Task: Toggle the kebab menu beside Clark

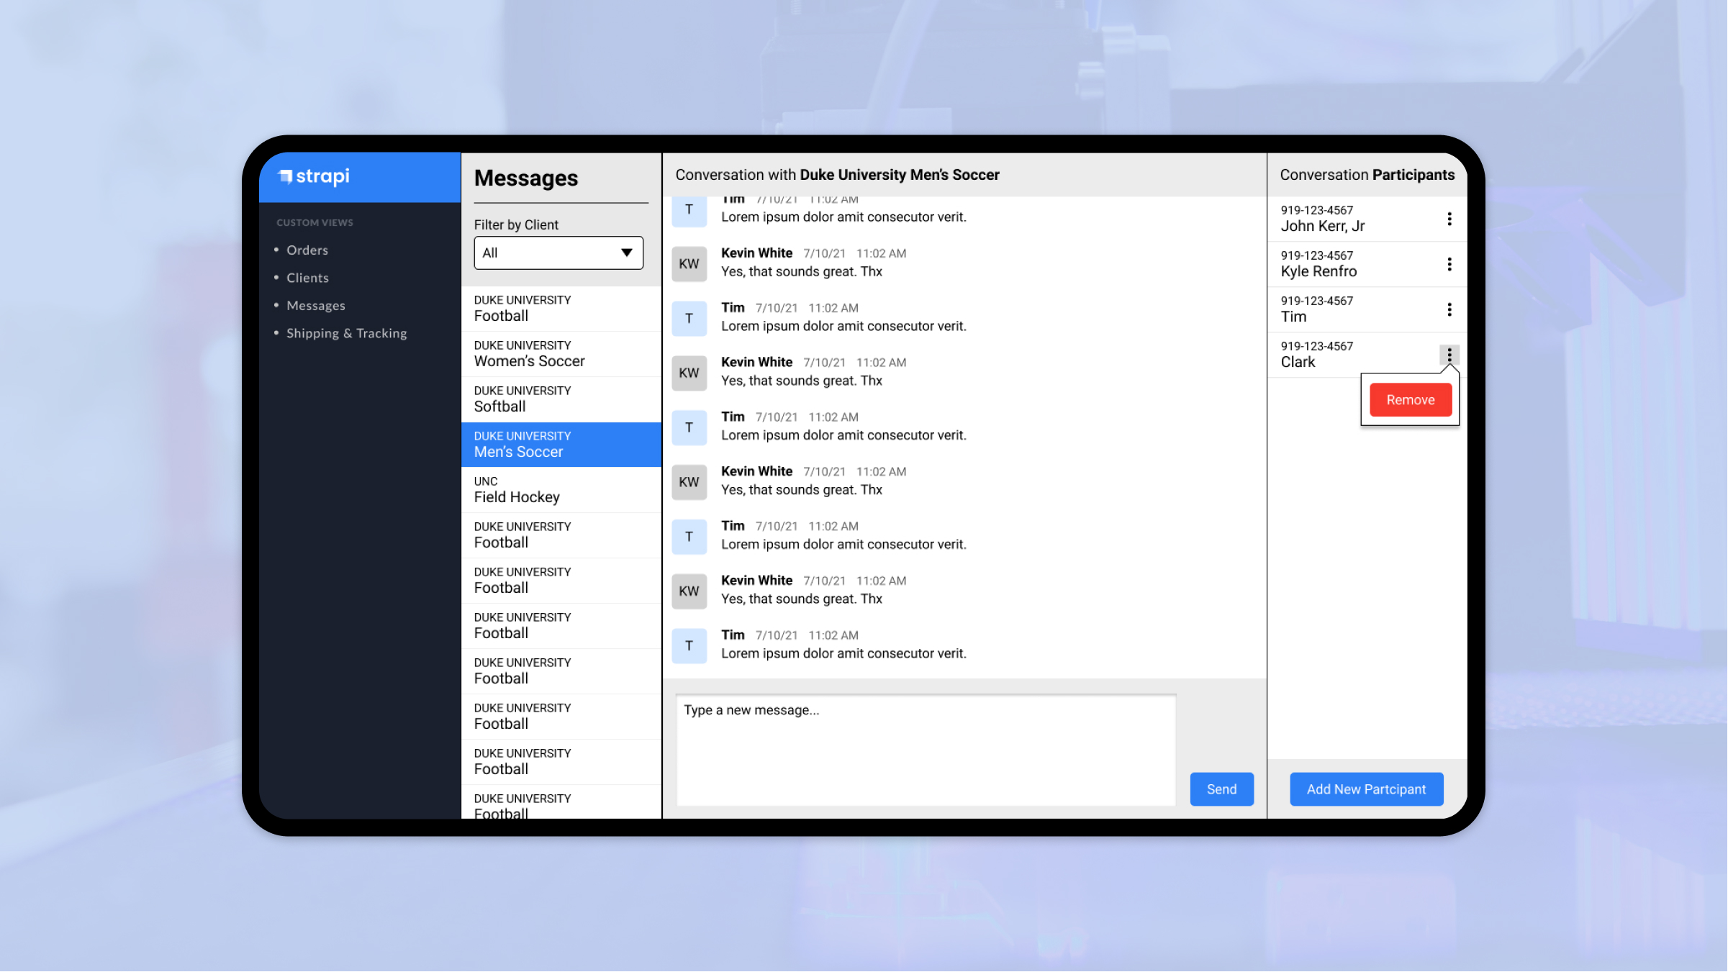Action: [x=1449, y=355]
